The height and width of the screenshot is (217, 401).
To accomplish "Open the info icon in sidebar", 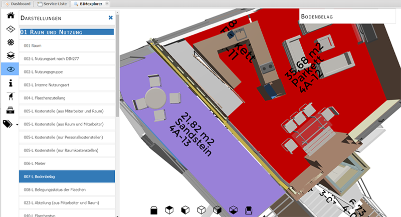I will click(11, 83).
